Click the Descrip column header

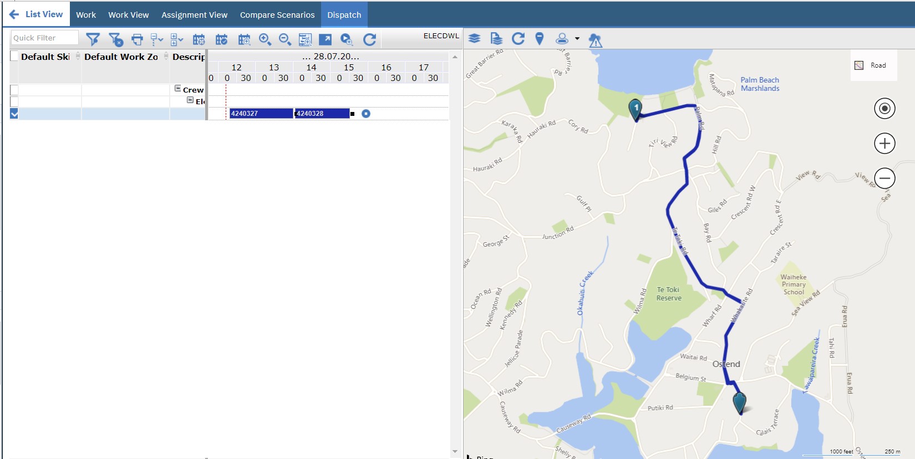pos(189,57)
